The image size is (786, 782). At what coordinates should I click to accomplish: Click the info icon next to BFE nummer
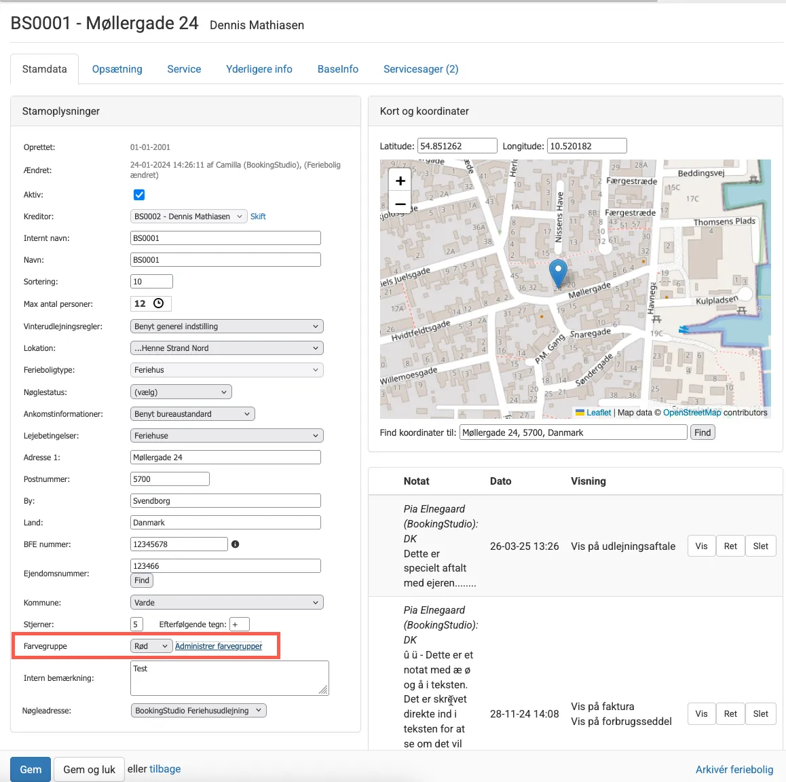[236, 544]
